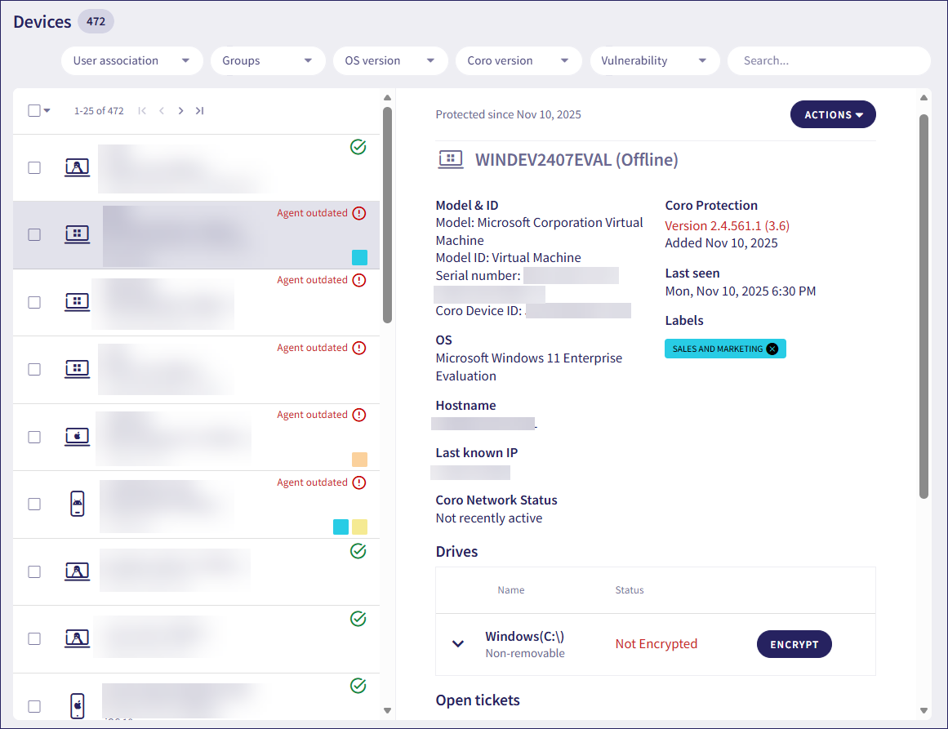Check the box for the first device
948x729 pixels.
click(34, 167)
